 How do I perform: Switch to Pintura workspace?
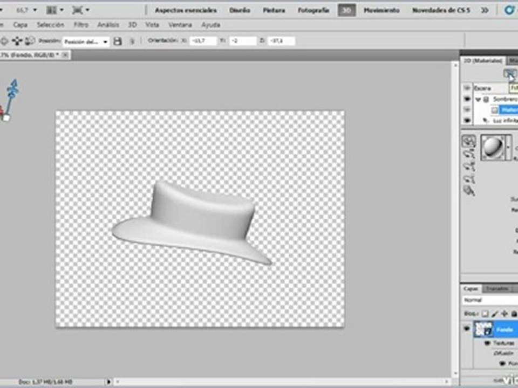274,10
